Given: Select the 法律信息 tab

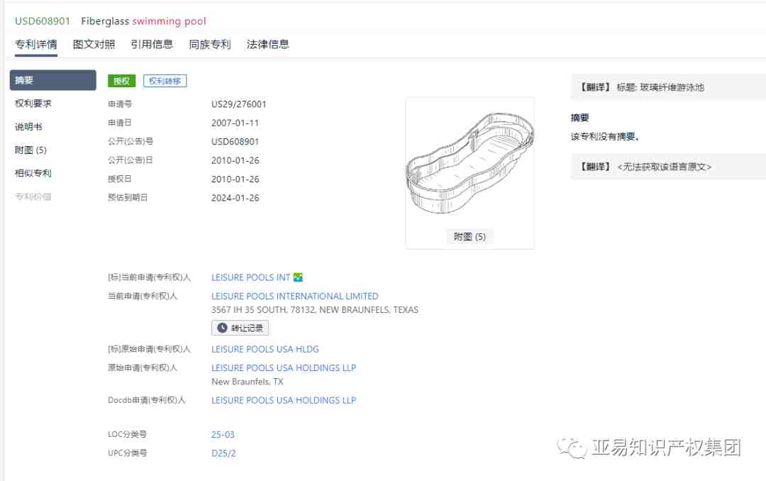Looking at the screenshot, I should point(267,45).
